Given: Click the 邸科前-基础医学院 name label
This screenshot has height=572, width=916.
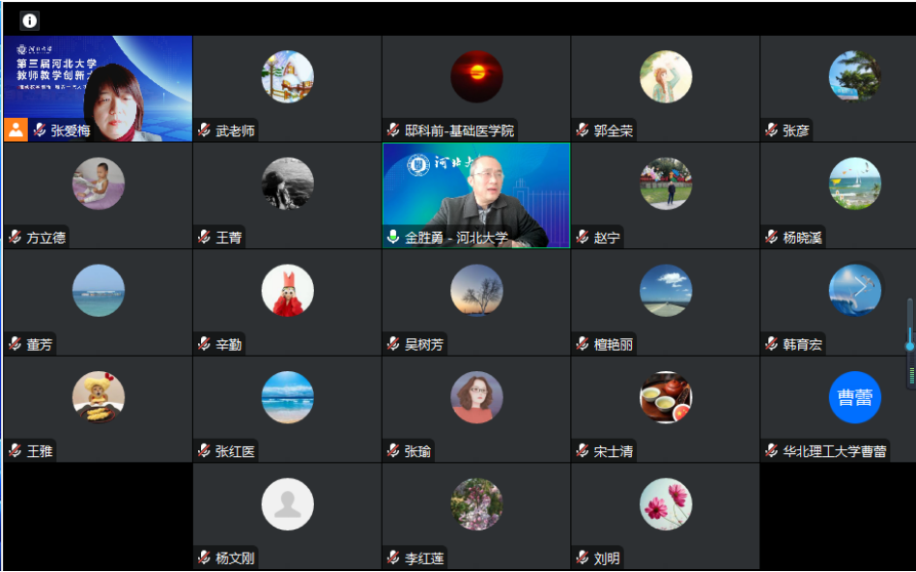Looking at the screenshot, I should [x=459, y=130].
